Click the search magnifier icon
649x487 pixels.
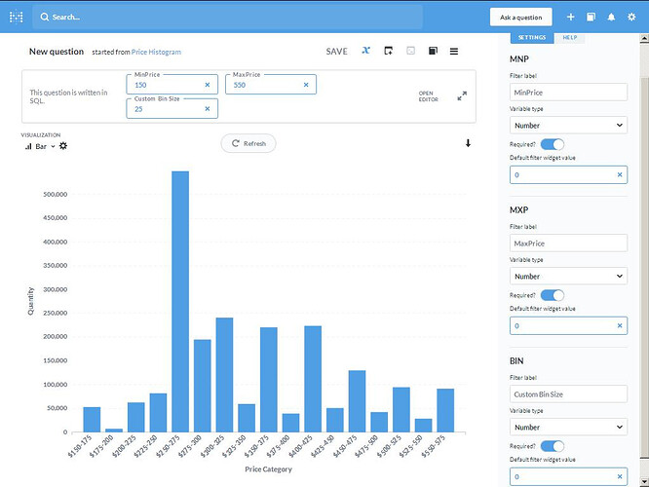pos(44,17)
